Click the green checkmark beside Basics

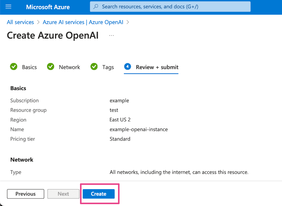14,67
